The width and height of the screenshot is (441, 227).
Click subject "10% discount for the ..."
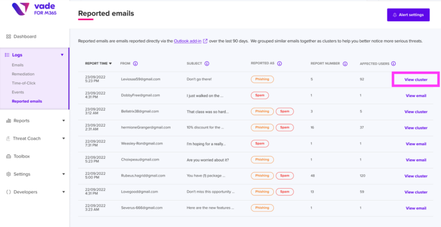(205, 128)
